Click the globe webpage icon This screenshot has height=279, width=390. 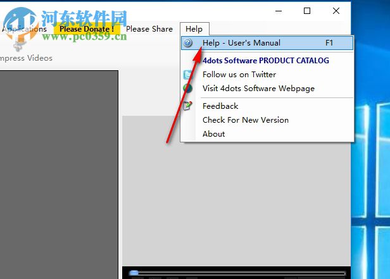(x=188, y=89)
